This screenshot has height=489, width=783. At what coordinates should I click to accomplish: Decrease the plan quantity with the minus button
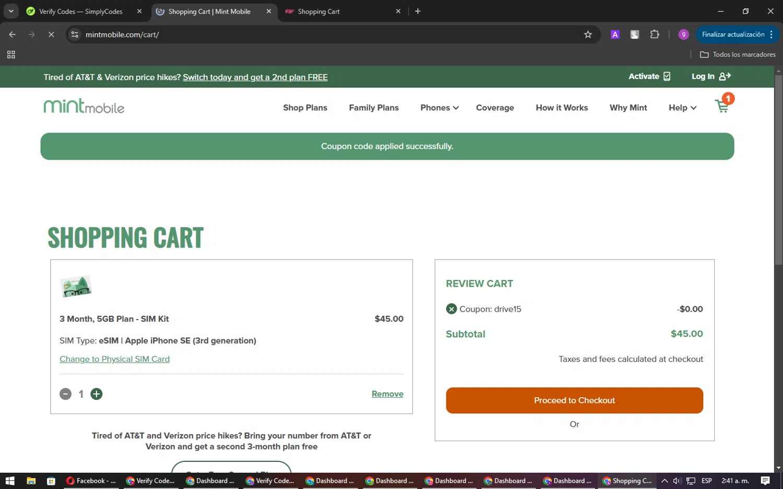(65, 394)
